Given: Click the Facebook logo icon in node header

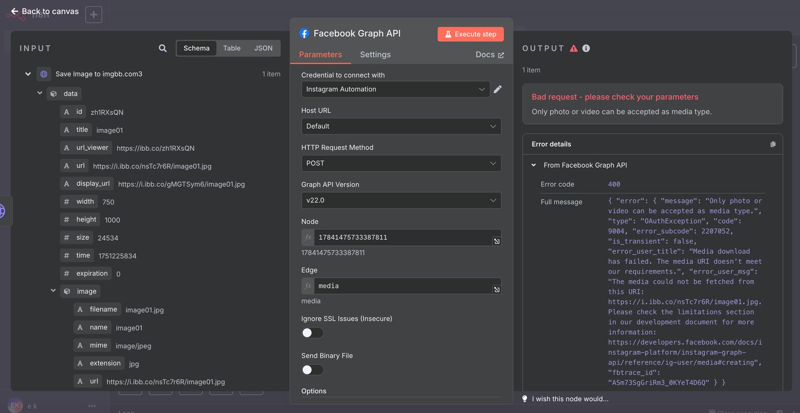Looking at the screenshot, I should point(304,33).
